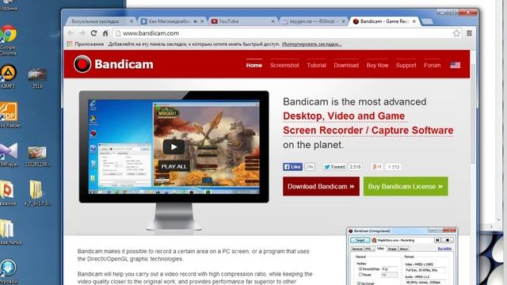Open the Chrome hamburger menu
Viewport: 507px width, 285px height.
[469, 33]
